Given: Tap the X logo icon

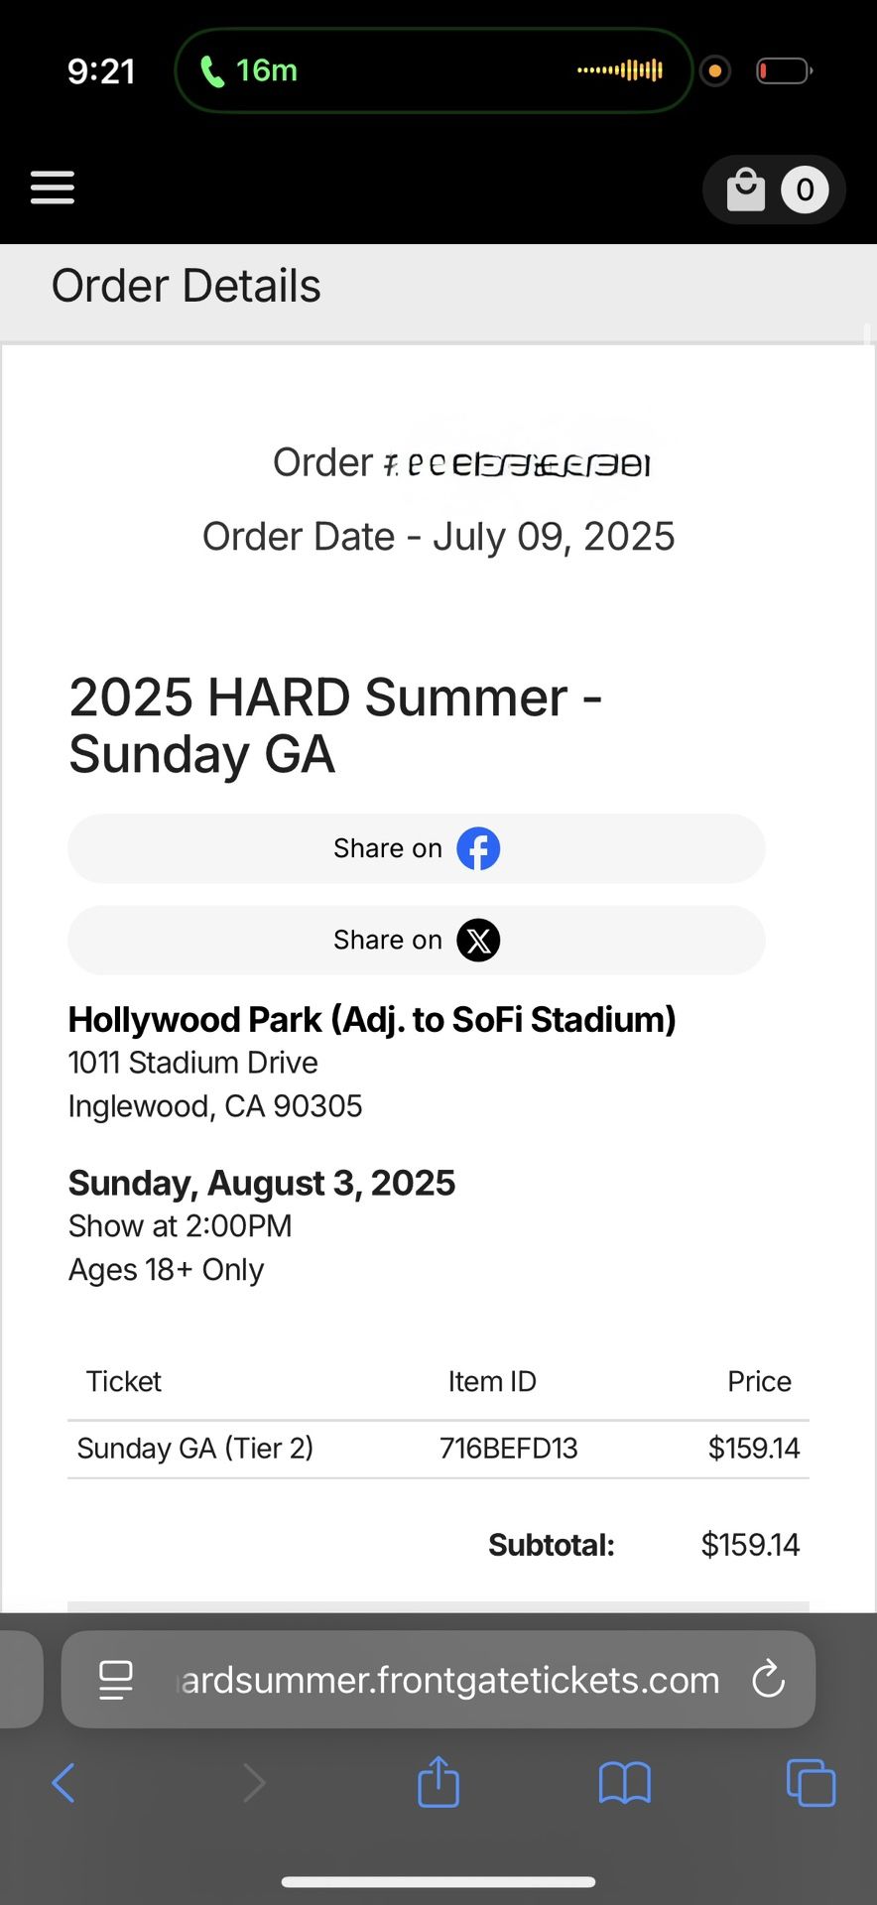Looking at the screenshot, I should [478, 941].
